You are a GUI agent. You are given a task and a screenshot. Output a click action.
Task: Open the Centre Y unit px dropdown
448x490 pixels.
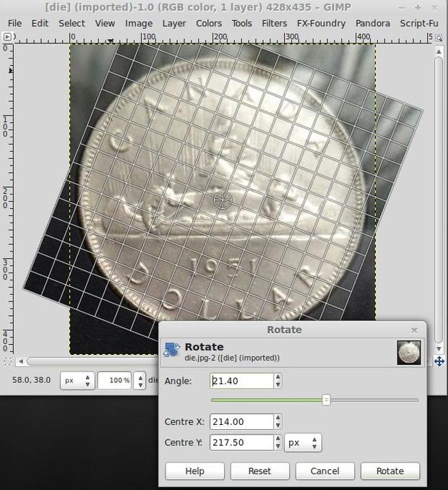(303, 442)
